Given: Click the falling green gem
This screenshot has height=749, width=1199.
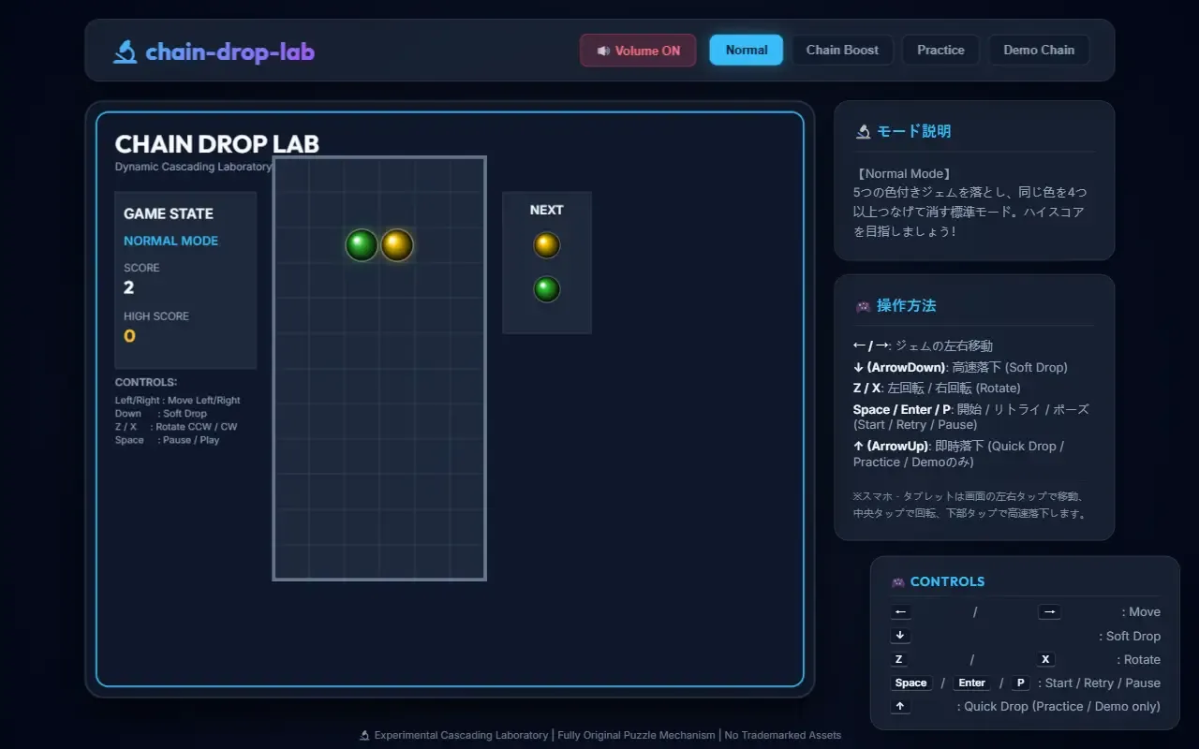Looking at the screenshot, I should pyautogui.click(x=362, y=245).
